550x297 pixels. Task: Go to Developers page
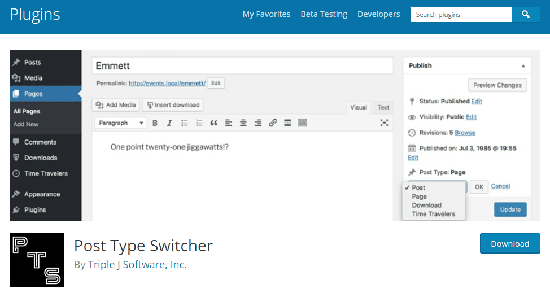(379, 14)
